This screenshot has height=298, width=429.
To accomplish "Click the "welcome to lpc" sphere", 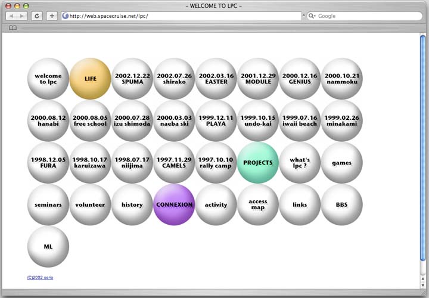I will [48, 79].
